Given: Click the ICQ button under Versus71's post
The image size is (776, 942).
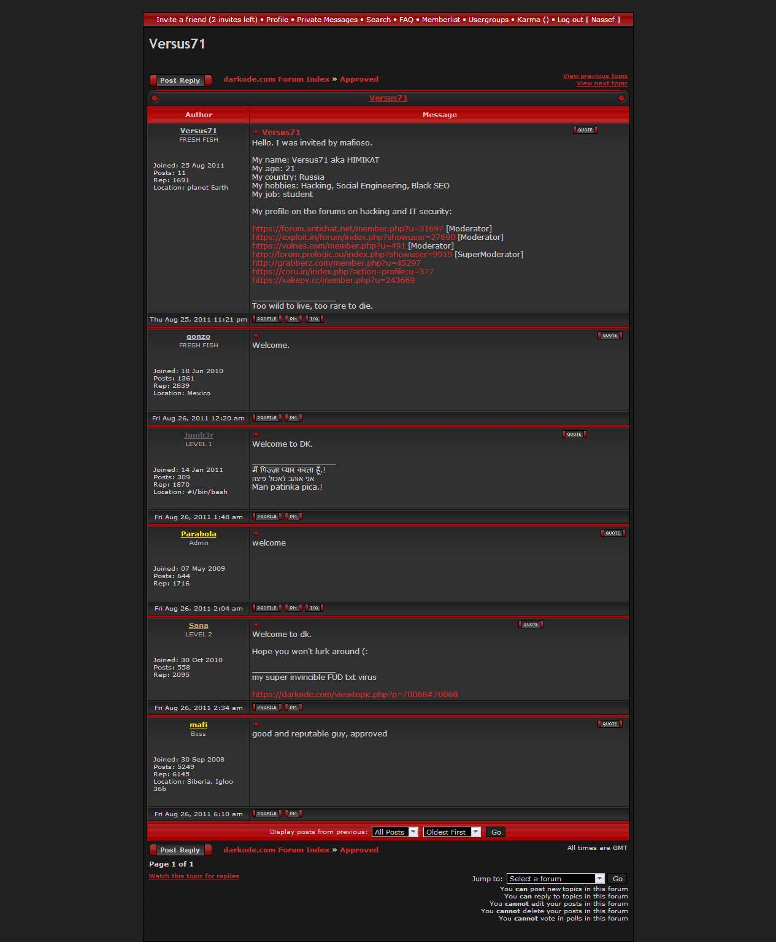Looking at the screenshot, I should click(x=314, y=319).
